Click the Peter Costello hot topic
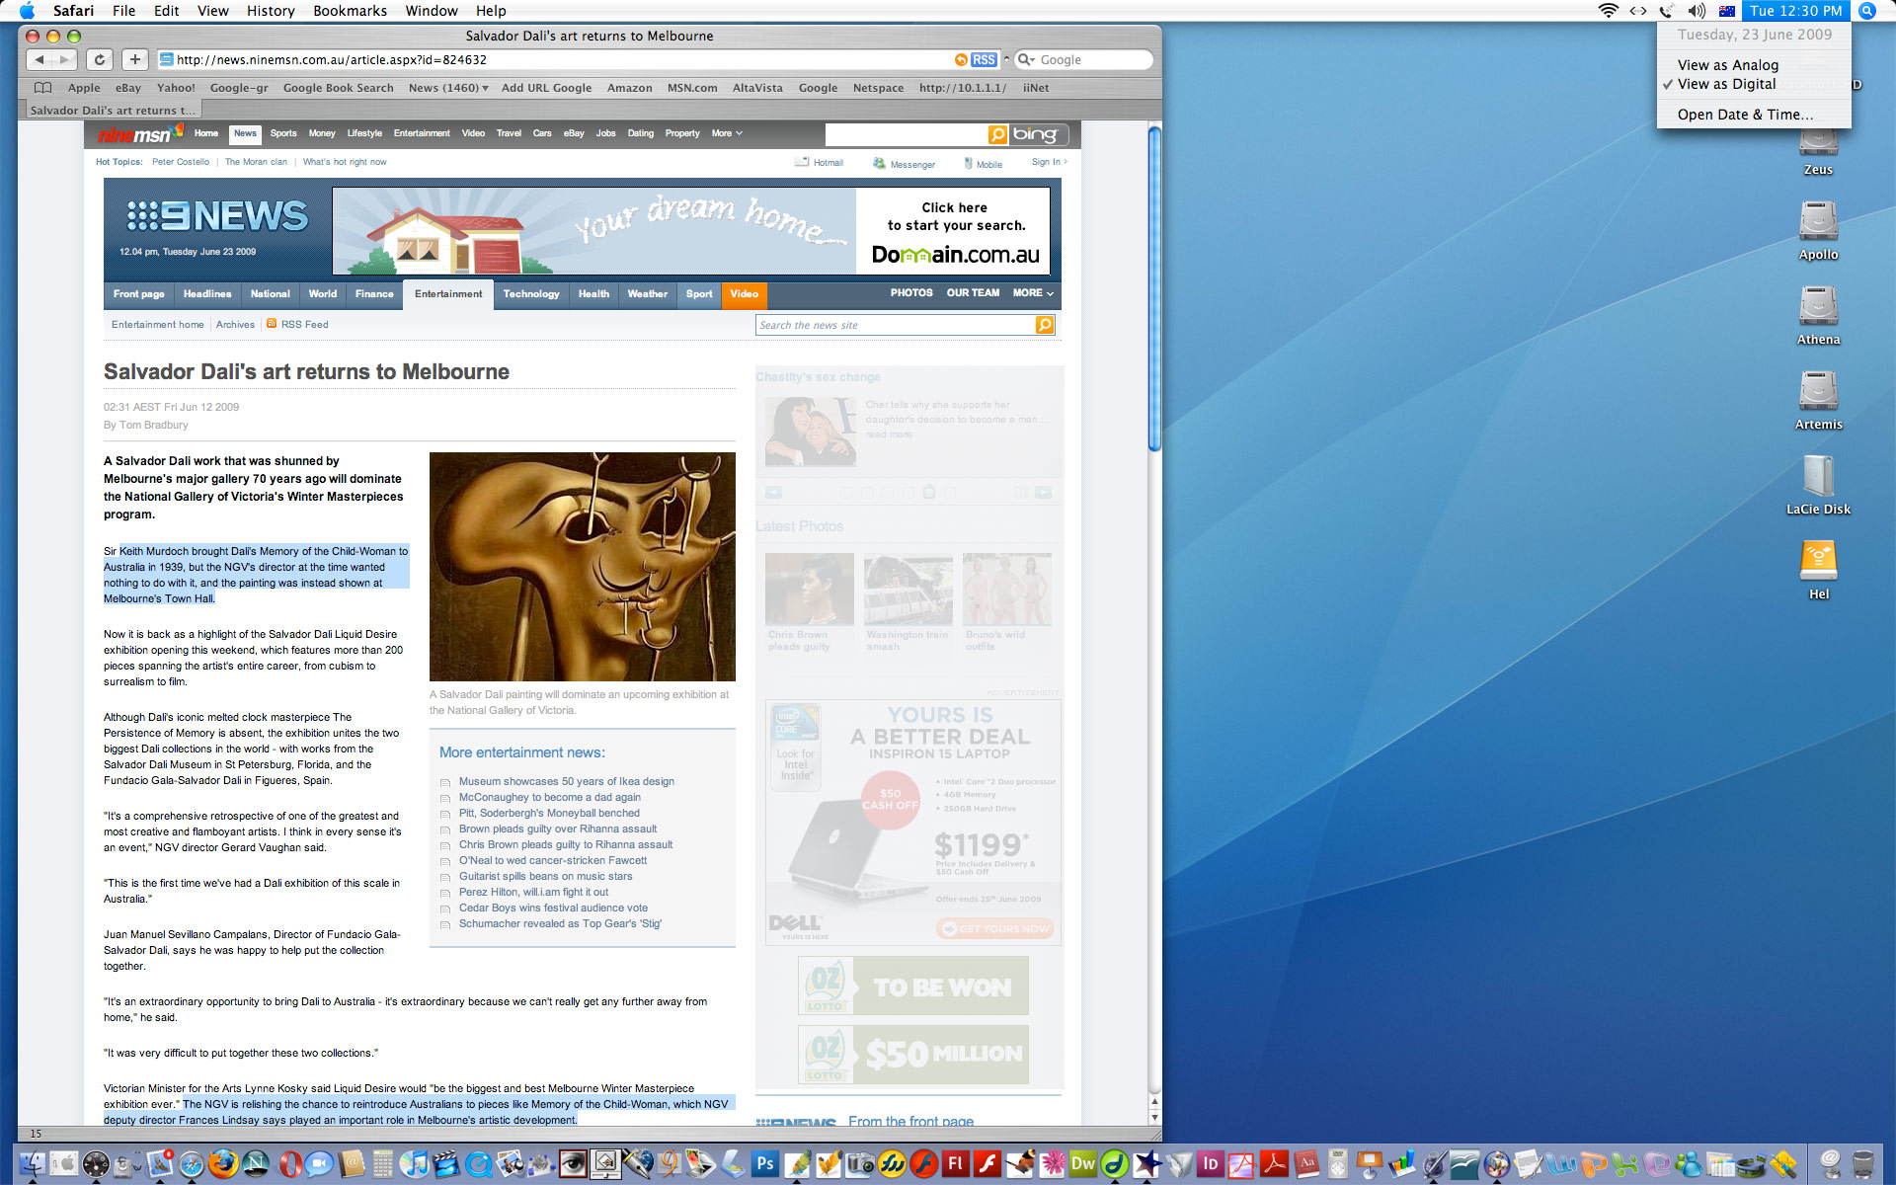Screen dimensions: 1896x1185 tap(181, 162)
